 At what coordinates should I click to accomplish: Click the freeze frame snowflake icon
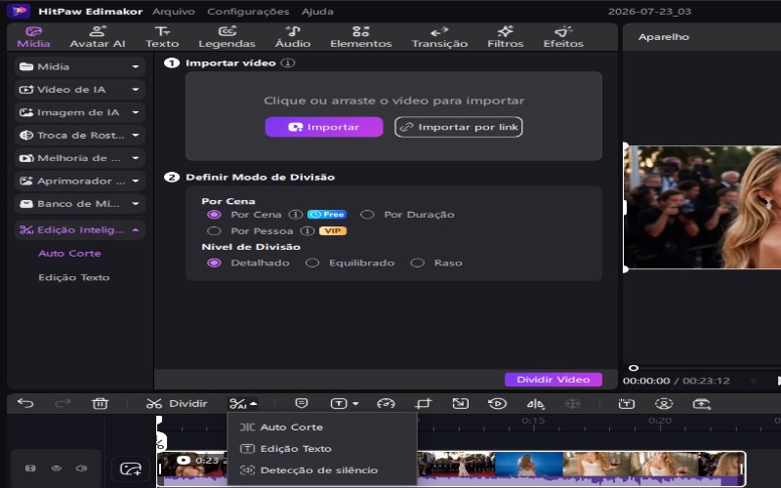[x=573, y=404]
